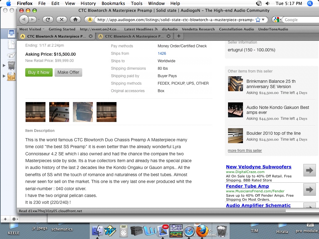Screen dimensions: 319x239
Task: Open Audio Note Kondo Gakuon listing title
Action: coord(278,110)
